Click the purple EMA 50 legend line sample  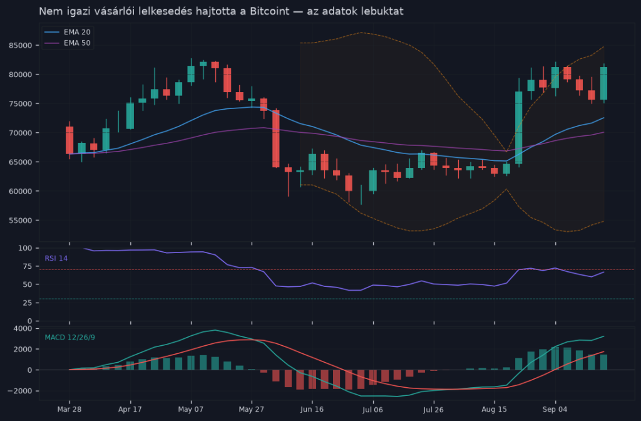(52, 43)
